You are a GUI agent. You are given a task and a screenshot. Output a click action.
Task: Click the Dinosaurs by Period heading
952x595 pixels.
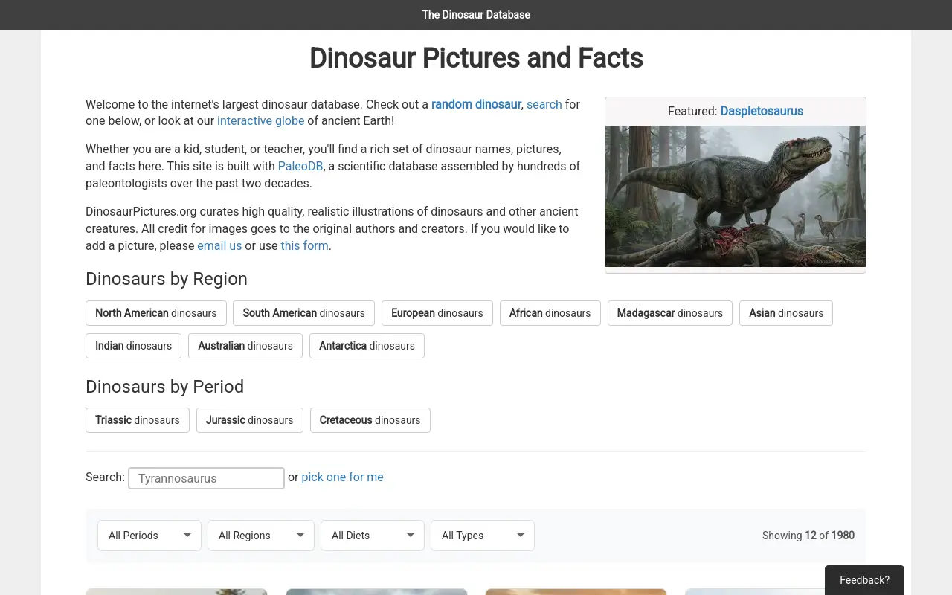[165, 387]
